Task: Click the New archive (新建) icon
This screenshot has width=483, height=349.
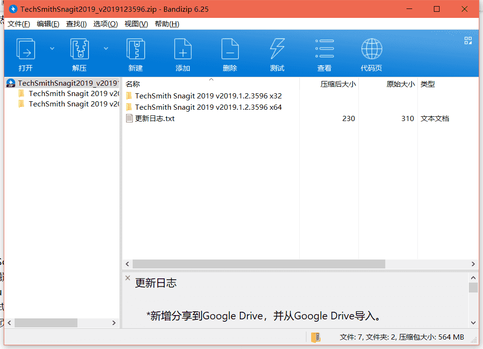Action: click(x=136, y=49)
